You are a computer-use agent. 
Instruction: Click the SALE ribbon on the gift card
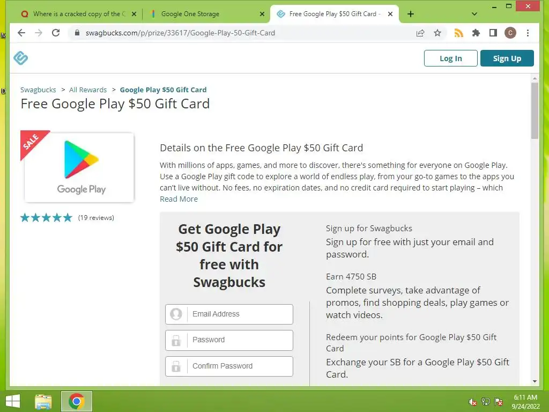click(32, 142)
